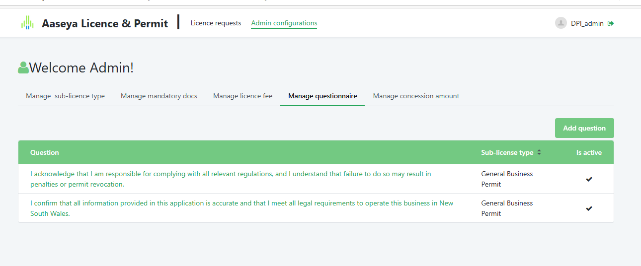The image size is (641, 266).
Task: Select the Manage questionnaire tab
Action: click(322, 96)
